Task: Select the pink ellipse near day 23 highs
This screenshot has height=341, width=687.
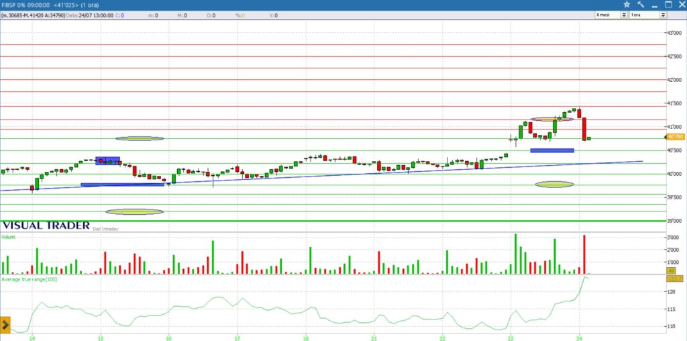Action: [x=551, y=119]
